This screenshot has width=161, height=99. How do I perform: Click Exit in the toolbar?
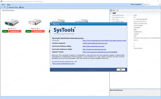tap(21, 7)
